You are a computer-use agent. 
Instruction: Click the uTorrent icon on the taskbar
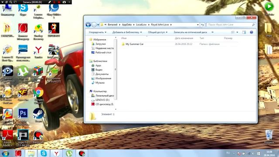pos(69,153)
